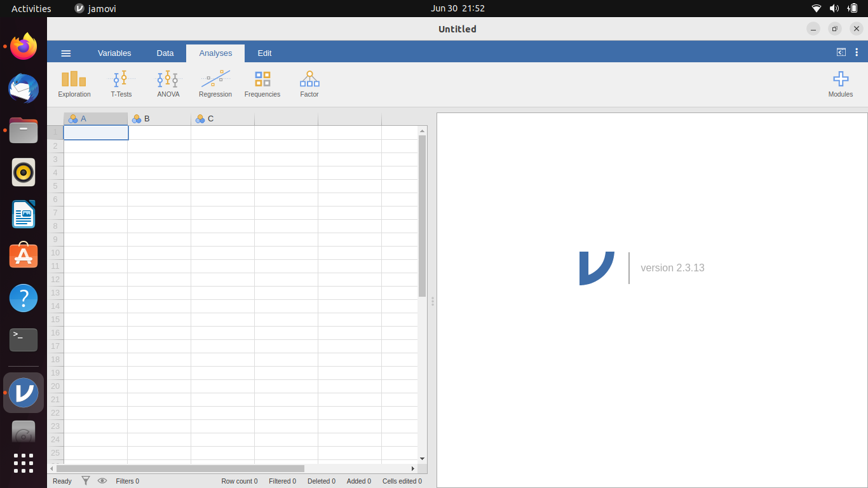Screen dimensions: 868x488
Task: Open Terminal from the dock
Action: click(24, 340)
